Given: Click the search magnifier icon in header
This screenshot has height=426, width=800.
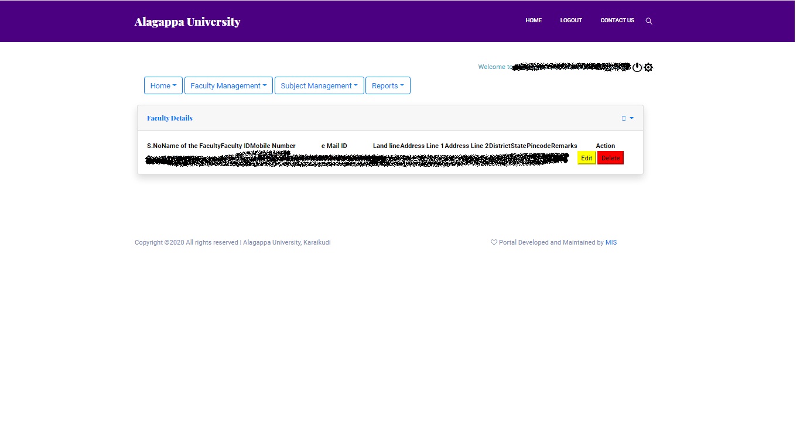Looking at the screenshot, I should tap(649, 21).
